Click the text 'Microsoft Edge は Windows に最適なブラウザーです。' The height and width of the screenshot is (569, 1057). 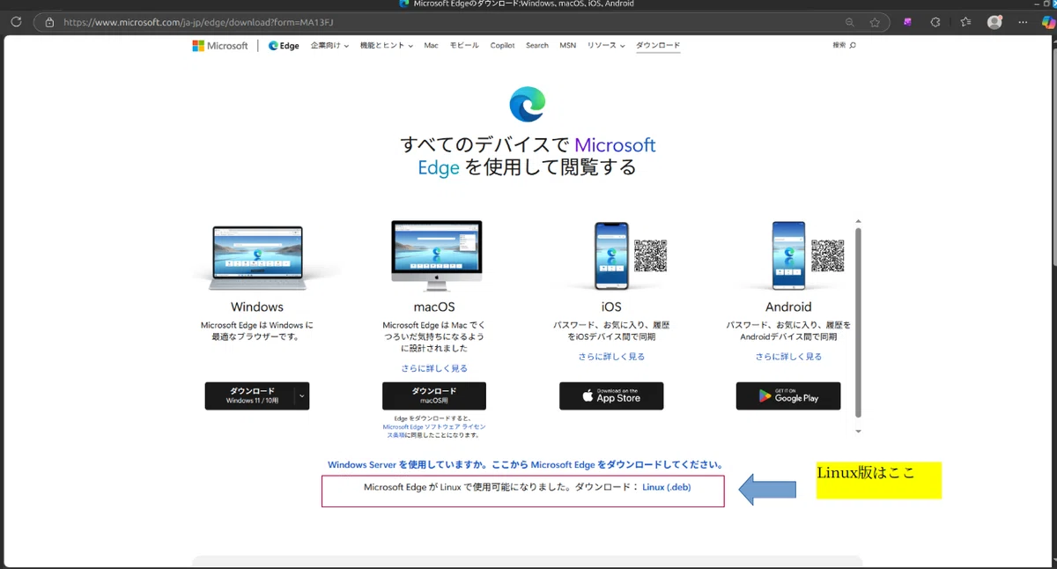257,330
